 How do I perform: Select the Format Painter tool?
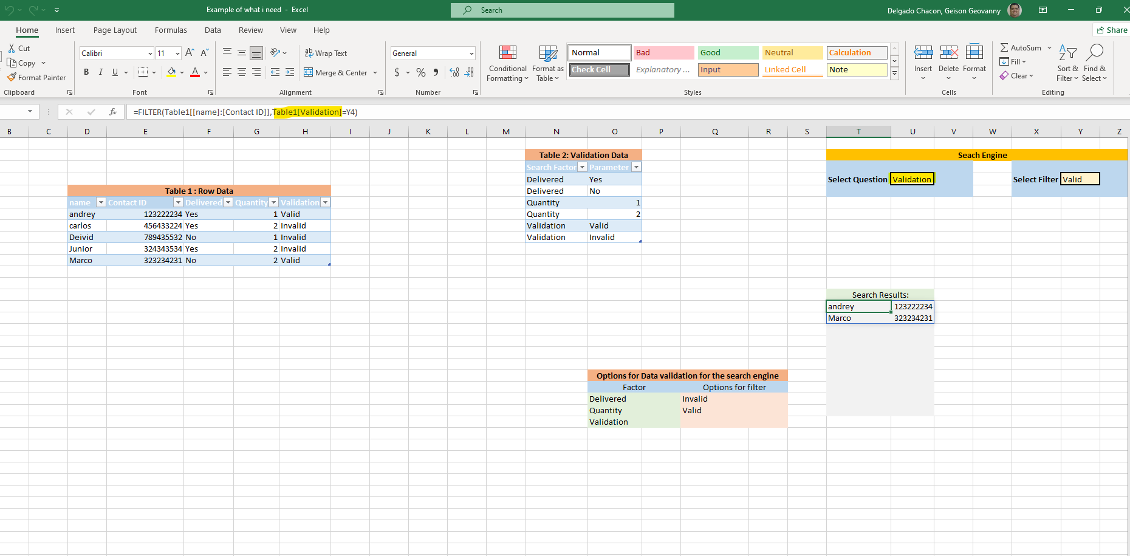pyautogui.click(x=36, y=77)
